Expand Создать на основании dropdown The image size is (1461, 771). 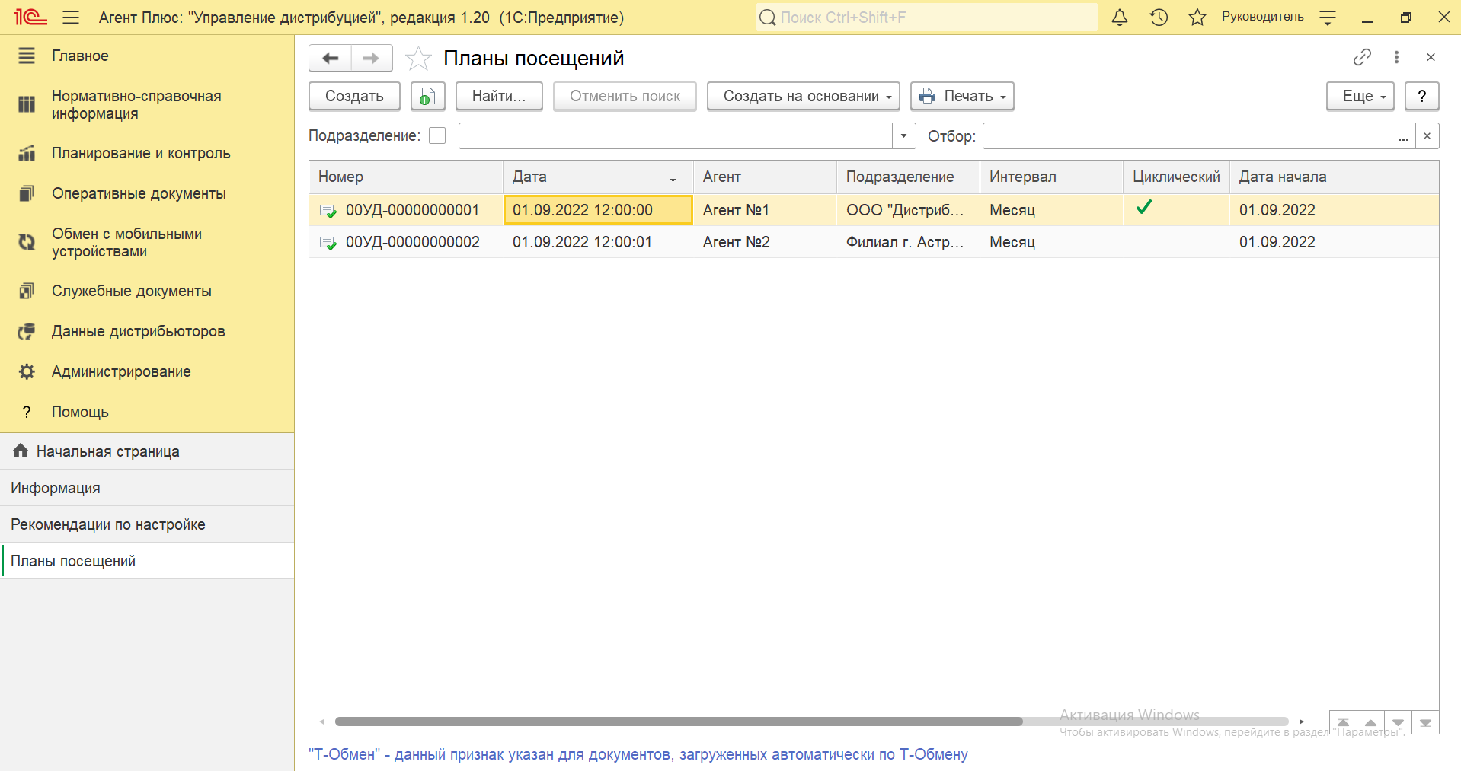pos(804,96)
